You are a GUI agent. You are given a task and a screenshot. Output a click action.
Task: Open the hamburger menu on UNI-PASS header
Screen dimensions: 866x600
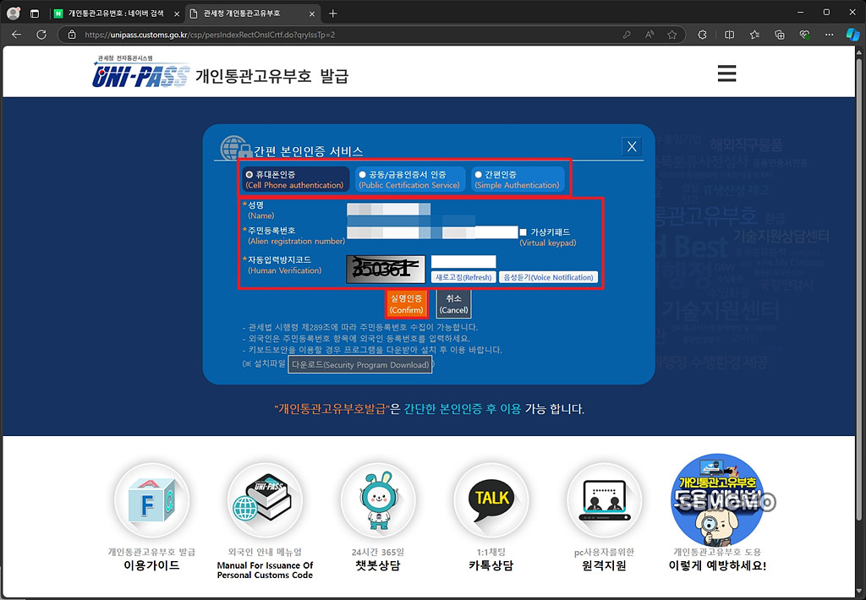click(726, 73)
